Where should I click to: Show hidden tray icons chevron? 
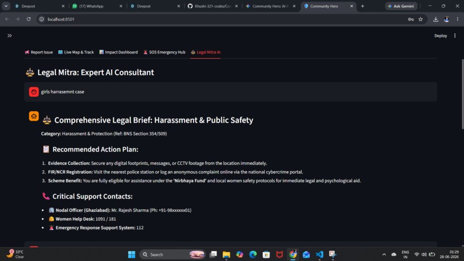point(384,255)
